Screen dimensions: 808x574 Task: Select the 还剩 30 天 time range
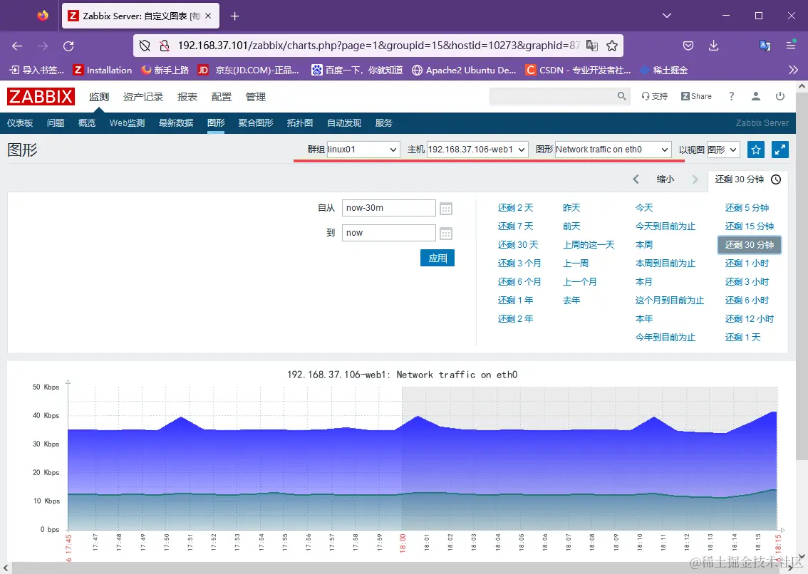coord(518,245)
